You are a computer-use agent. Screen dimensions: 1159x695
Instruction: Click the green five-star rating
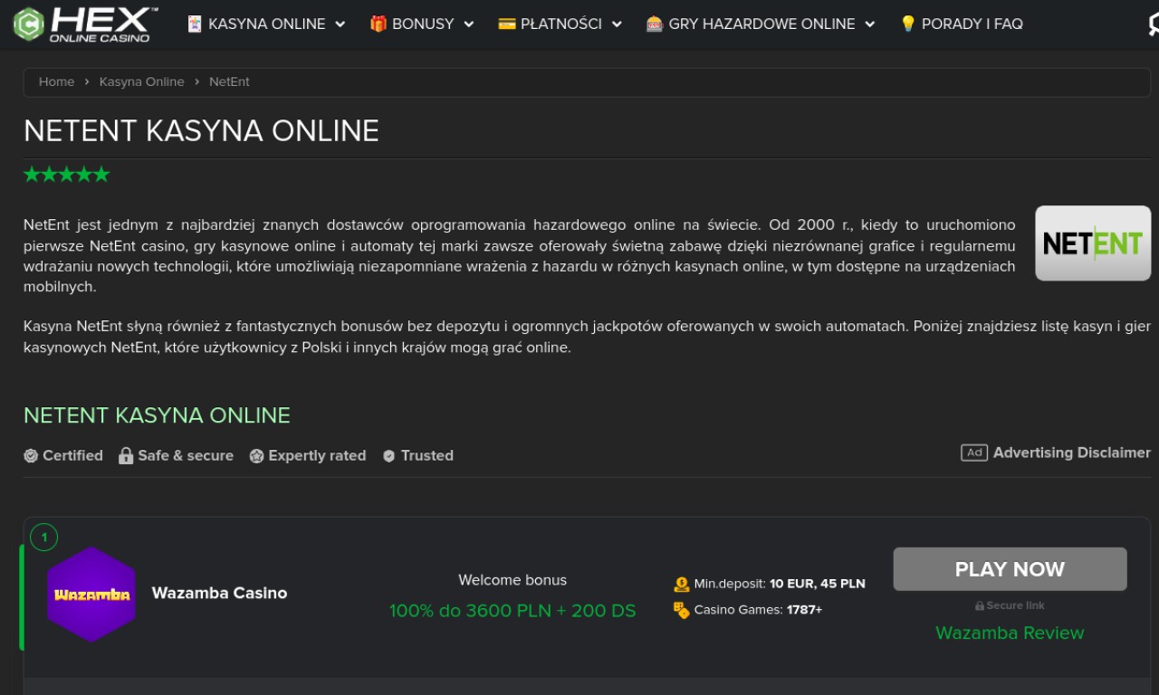pos(67,174)
